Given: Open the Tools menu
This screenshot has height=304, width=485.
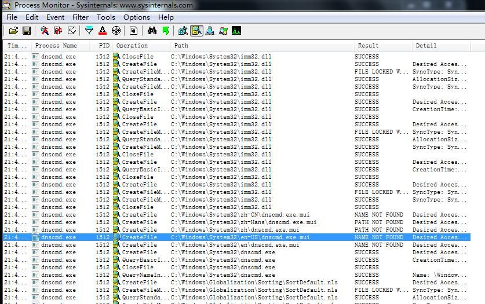Looking at the screenshot, I should 106,17.
